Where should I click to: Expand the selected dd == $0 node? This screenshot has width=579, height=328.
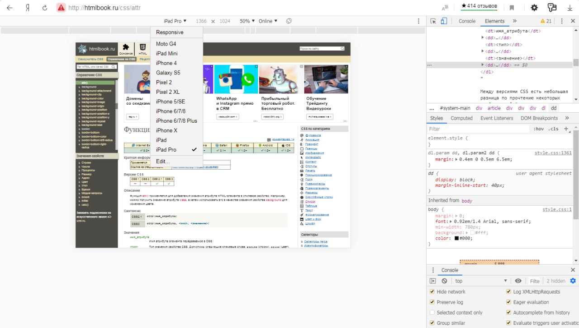click(483, 65)
